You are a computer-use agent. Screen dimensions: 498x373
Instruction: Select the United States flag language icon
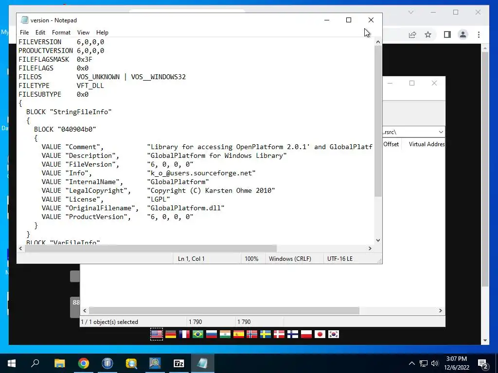click(x=157, y=334)
